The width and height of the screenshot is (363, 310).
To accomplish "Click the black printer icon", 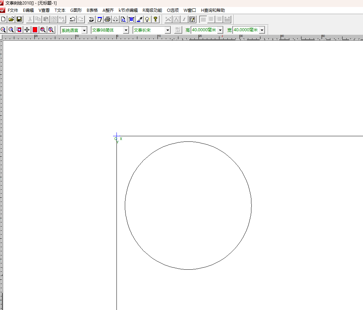I will point(107,19).
